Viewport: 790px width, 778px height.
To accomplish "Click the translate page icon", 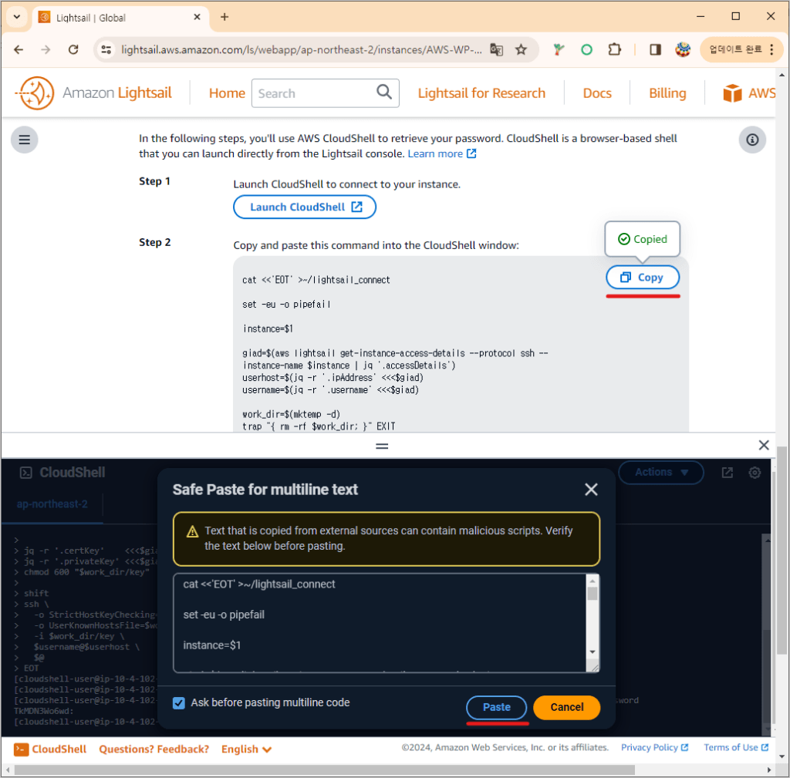I will (496, 49).
